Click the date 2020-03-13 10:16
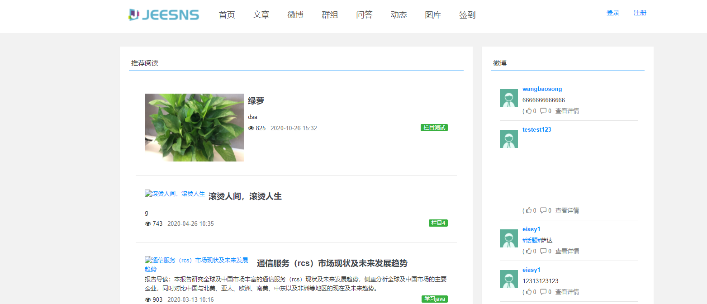 (x=190, y=299)
